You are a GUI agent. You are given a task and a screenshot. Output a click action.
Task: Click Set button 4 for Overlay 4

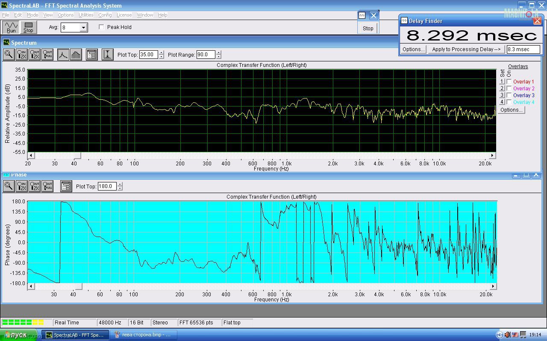[x=502, y=102]
